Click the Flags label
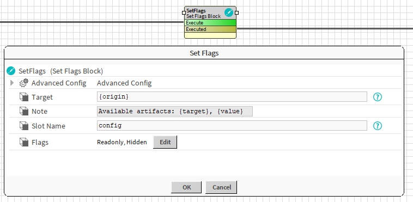This screenshot has width=413, height=202. (40, 143)
